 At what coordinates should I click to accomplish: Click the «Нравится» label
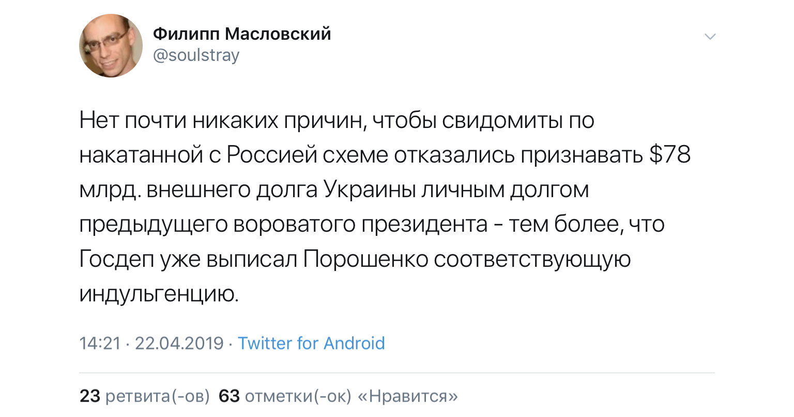pyautogui.click(x=407, y=396)
